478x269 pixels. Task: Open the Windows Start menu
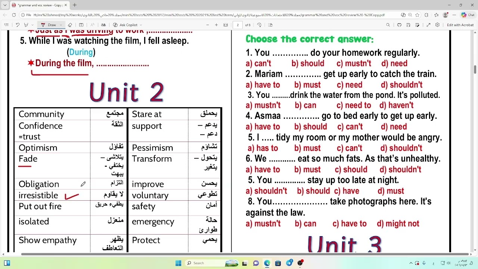[178, 263]
